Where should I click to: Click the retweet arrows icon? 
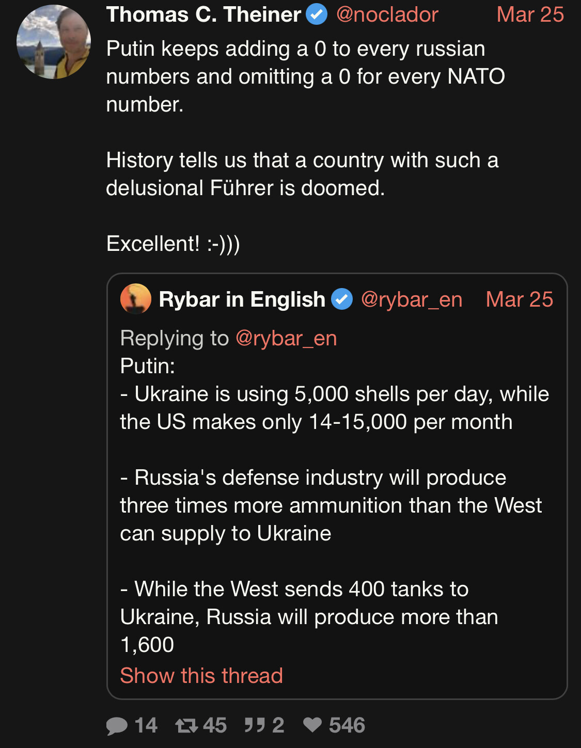click(186, 725)
